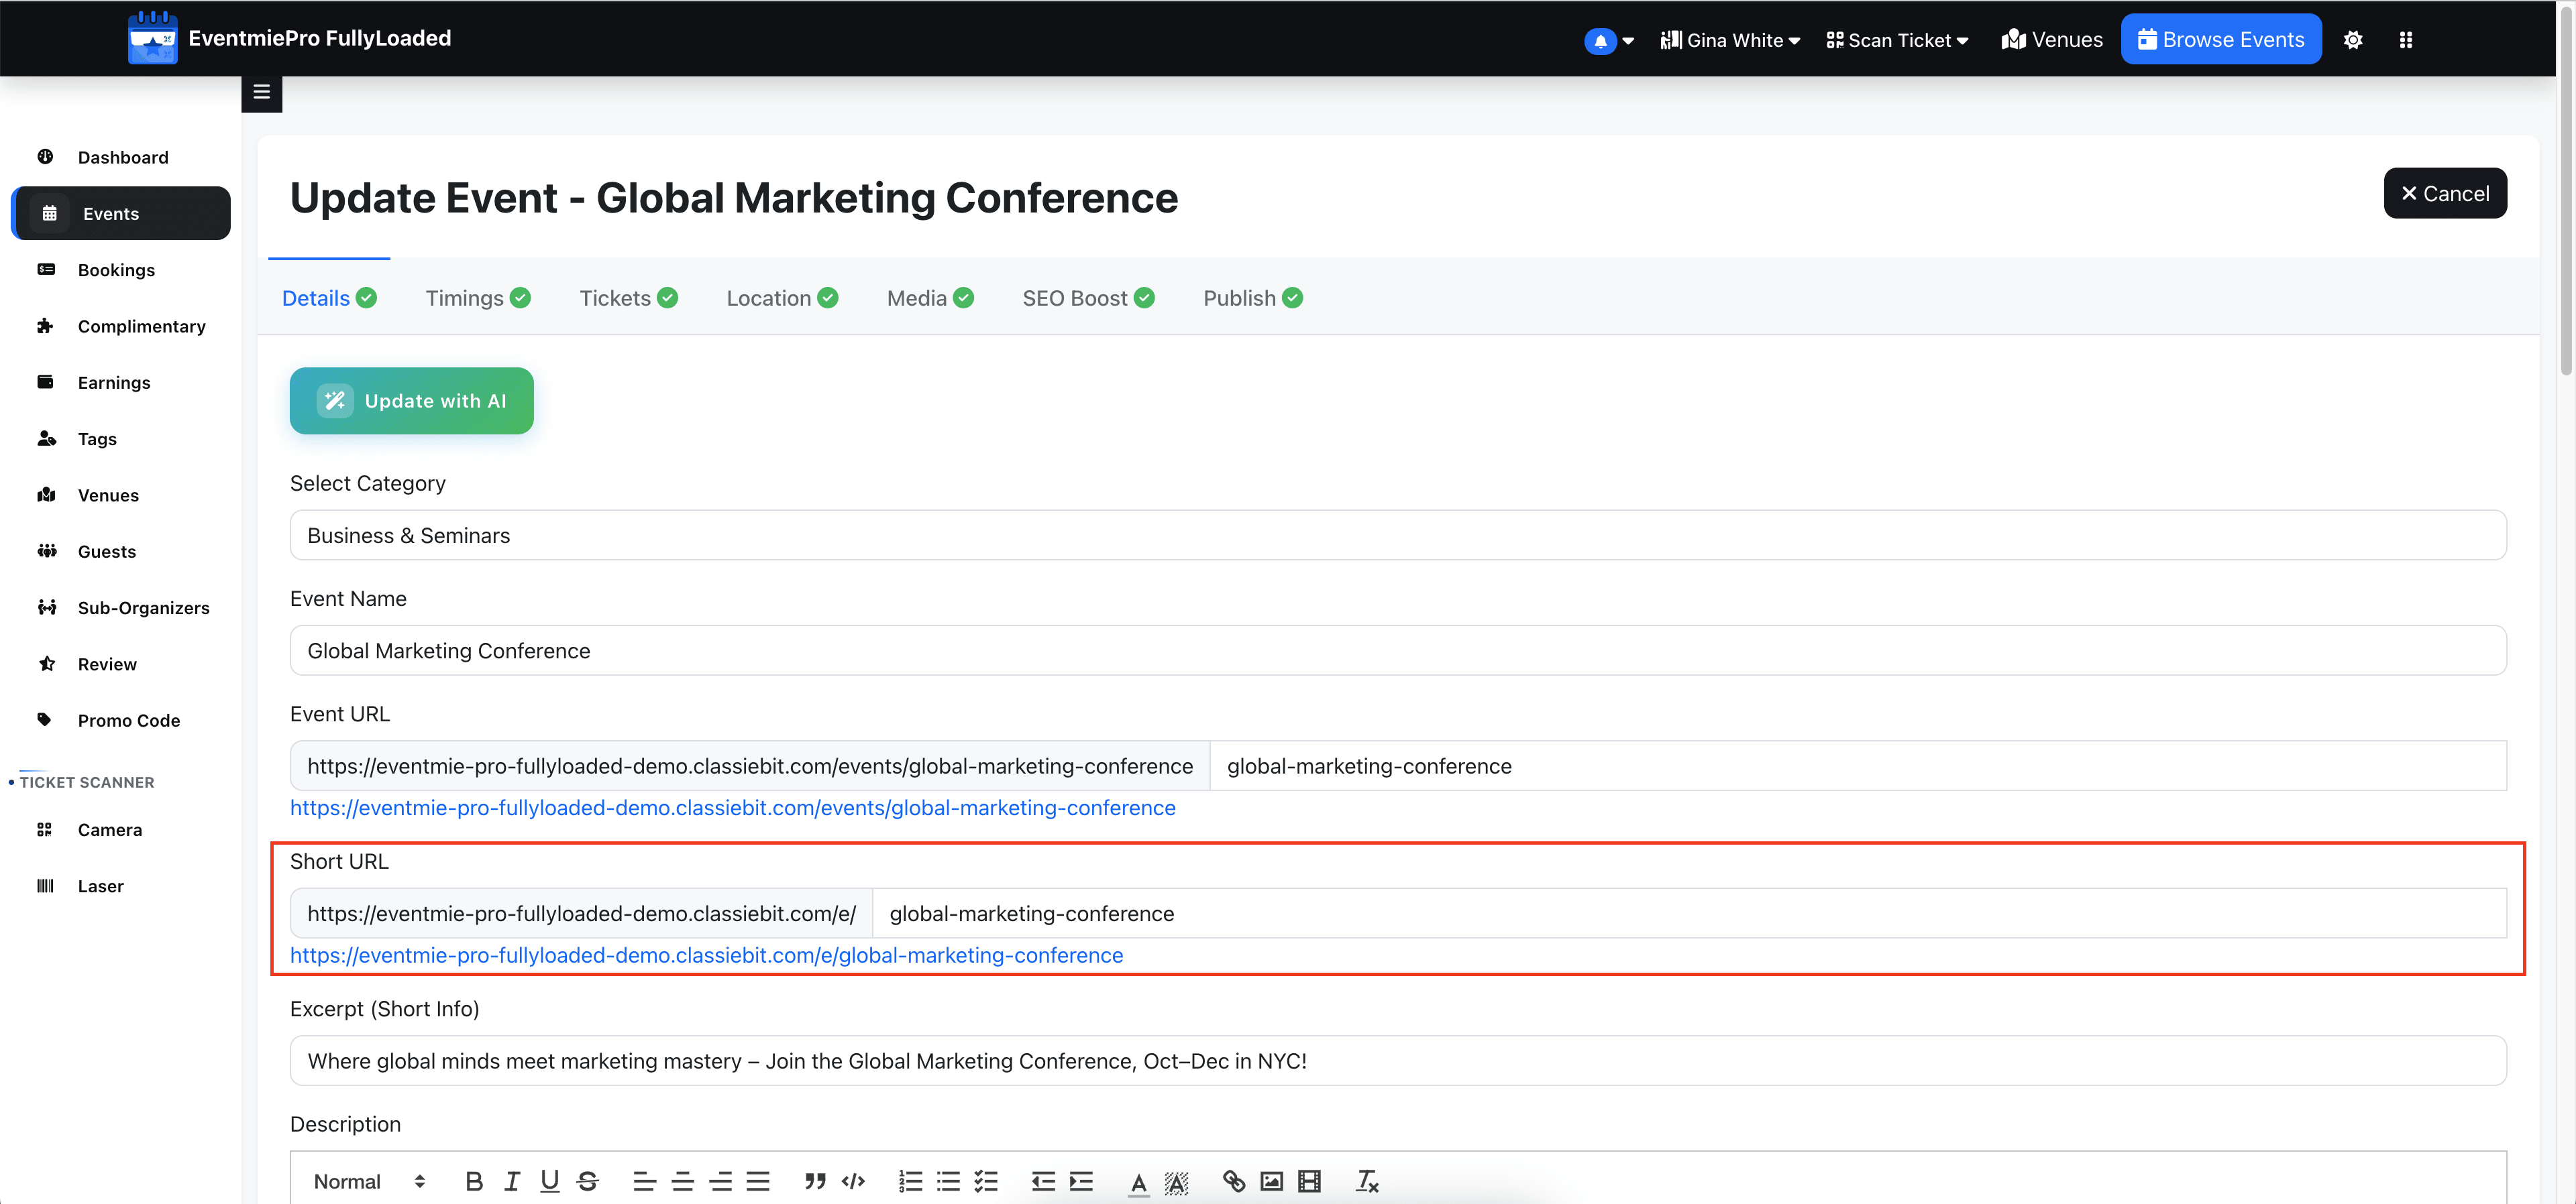Open the short URL link for the conference
Viewport: 2576px width, 1204px height.
(x=706, y=955)
